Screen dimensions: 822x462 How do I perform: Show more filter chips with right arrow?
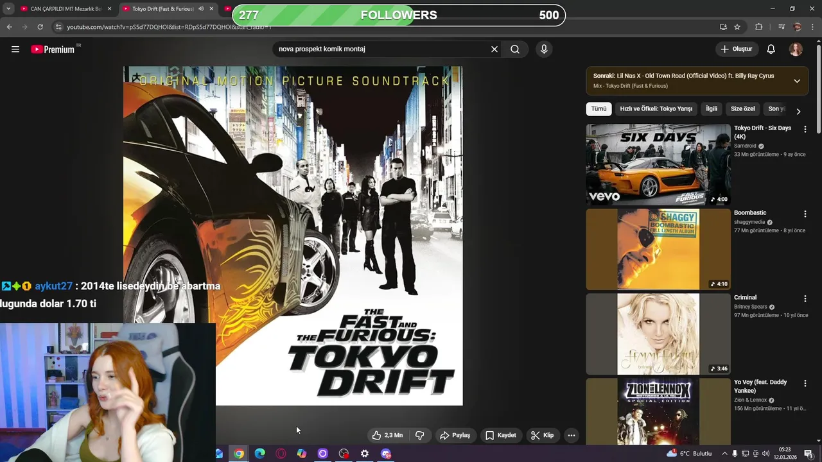coord(798,112)
